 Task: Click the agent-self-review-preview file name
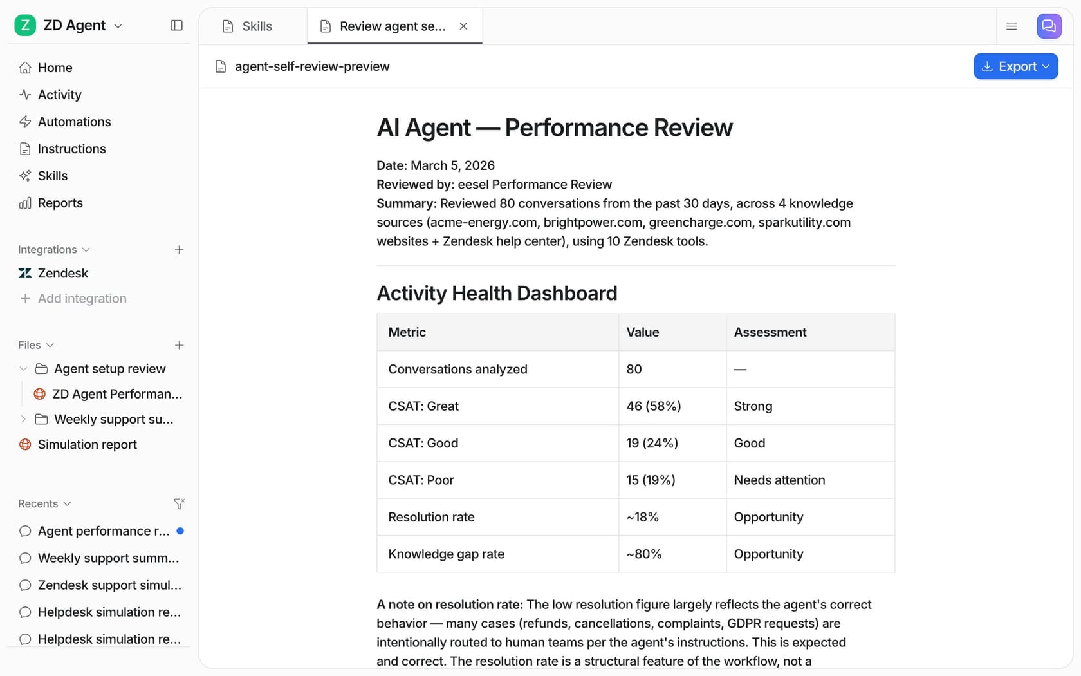click(x=312, y=66)
